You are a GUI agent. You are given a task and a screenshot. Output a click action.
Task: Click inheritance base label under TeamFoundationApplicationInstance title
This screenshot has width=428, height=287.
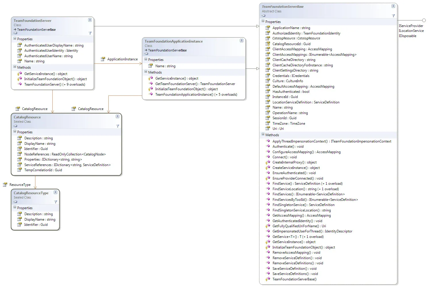(x=166, y=50)
